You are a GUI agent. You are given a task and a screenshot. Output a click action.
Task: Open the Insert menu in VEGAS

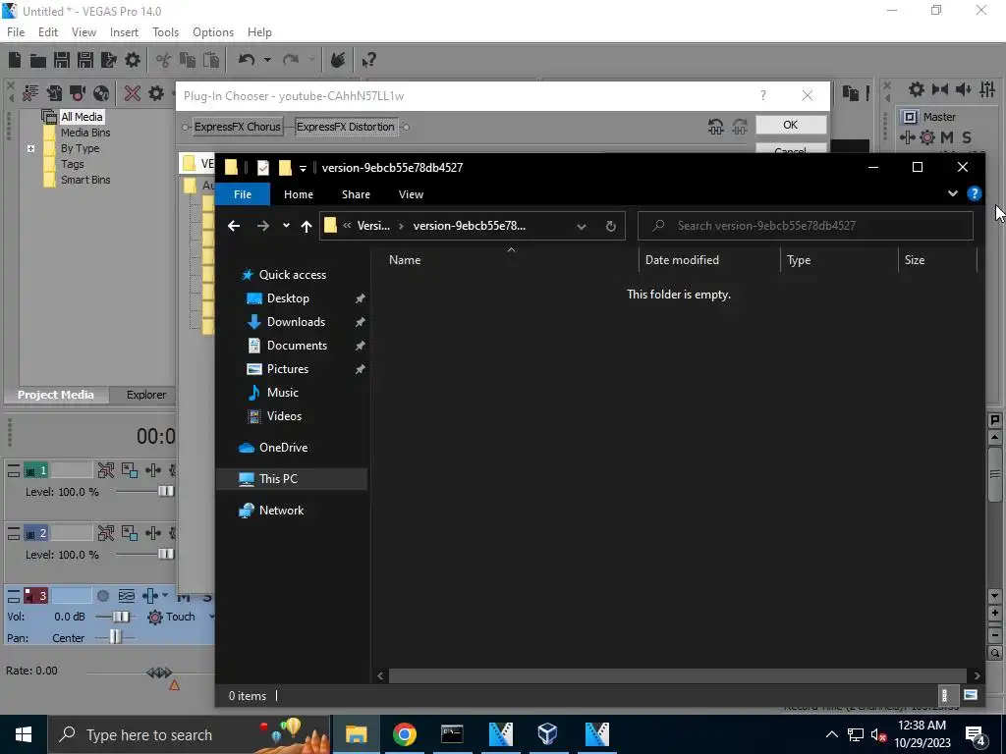point(124,32)
